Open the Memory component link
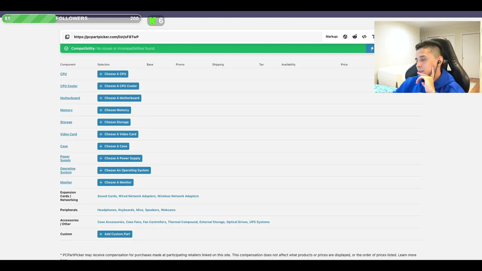482x271 pixels. pos(66,110)
